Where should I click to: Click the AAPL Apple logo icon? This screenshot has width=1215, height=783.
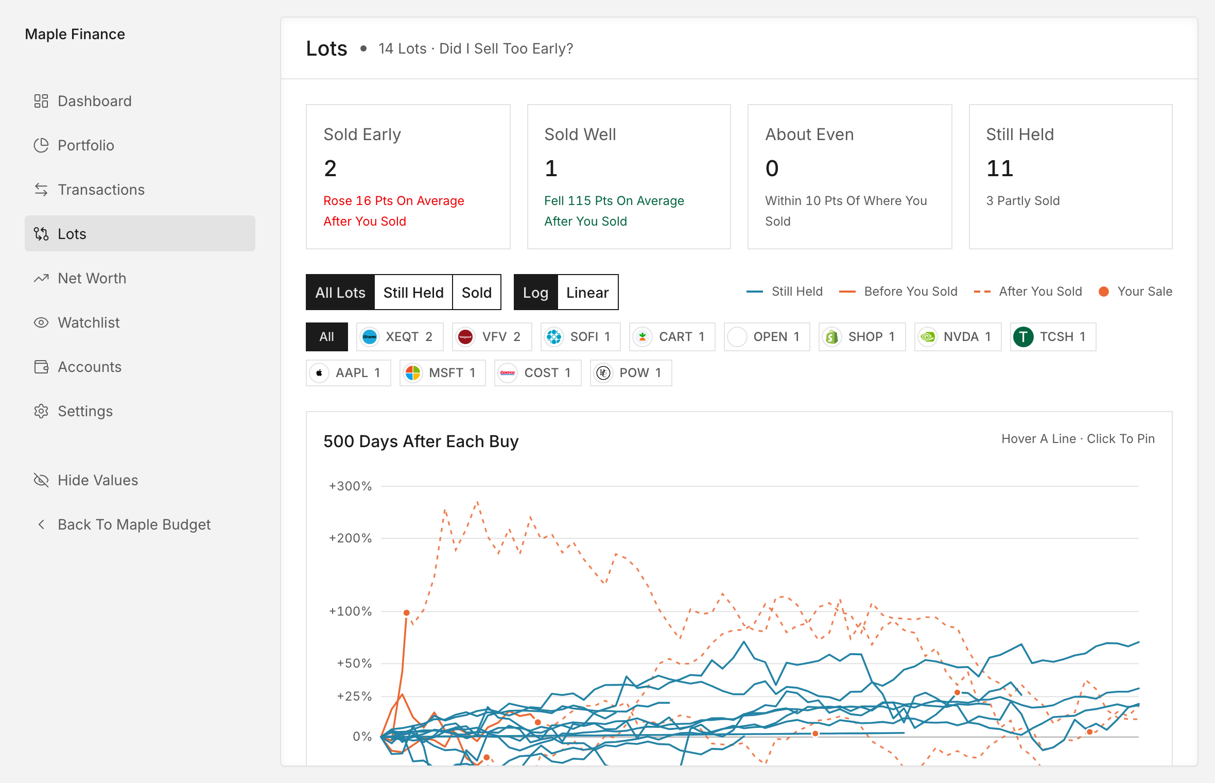[x=319, y=373]
